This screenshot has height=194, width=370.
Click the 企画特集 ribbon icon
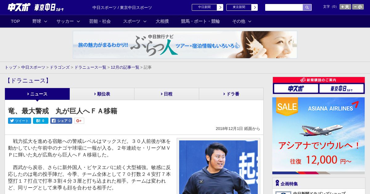(277, 183)
